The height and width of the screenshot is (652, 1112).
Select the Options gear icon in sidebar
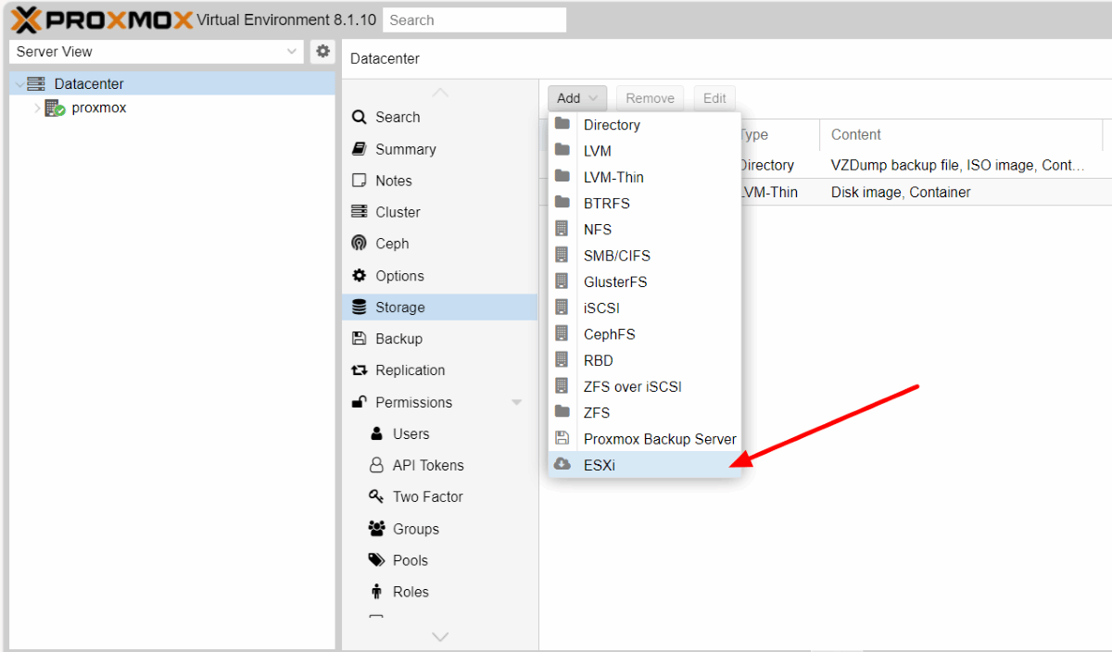tap(360, 275)
